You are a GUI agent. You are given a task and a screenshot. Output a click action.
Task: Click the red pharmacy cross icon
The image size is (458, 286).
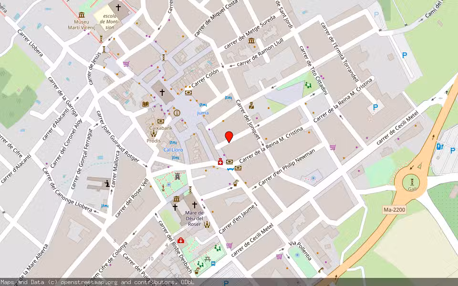click(220, 162)
